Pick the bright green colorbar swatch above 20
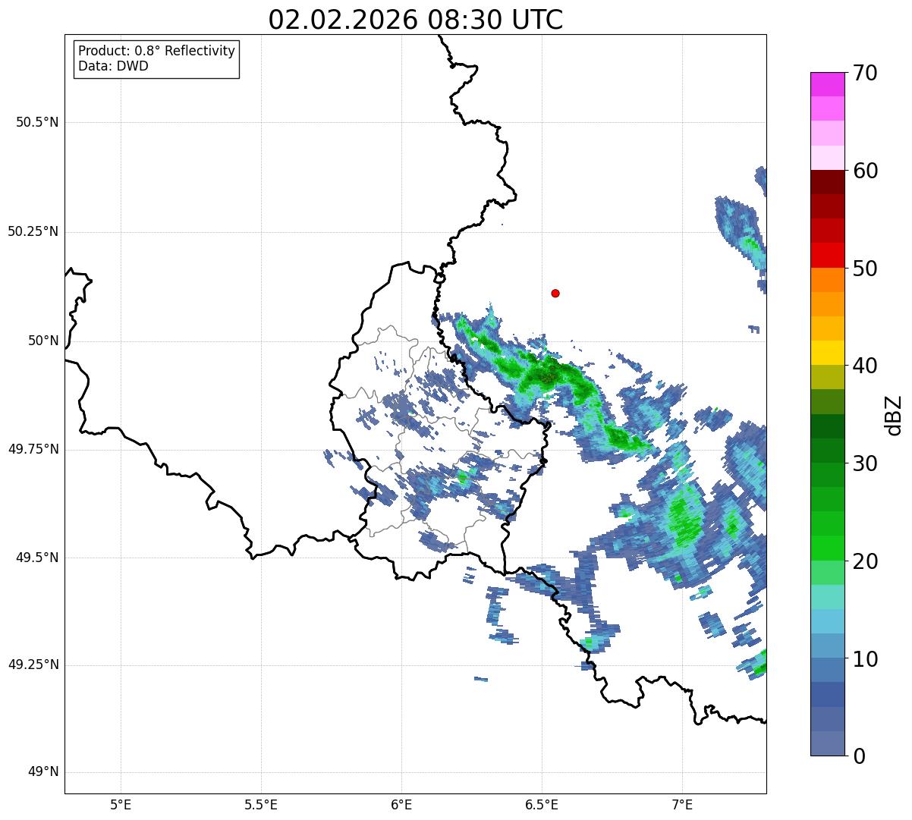The height and width of the screenshot is (820, 912). click(828, 548)
